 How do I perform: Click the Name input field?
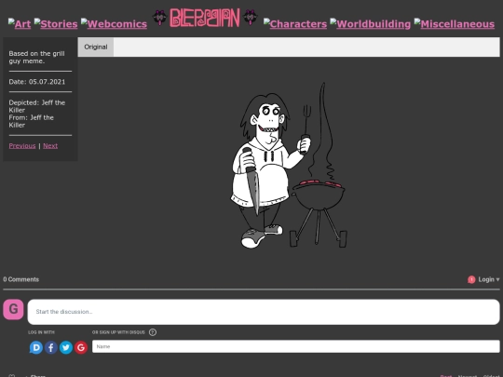pyautogui.click(x=296, y=346)
